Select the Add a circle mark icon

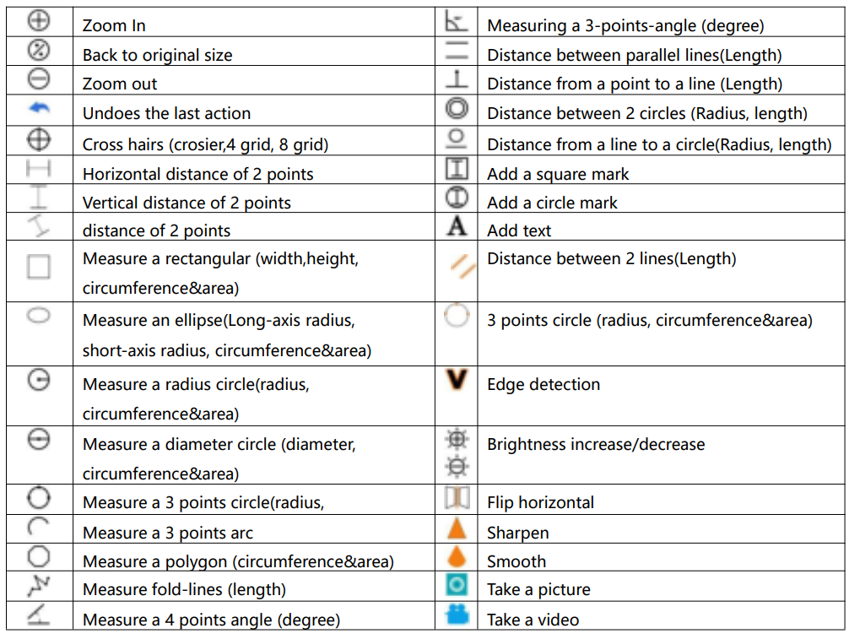pyautogui.click(x=457, y=198)
